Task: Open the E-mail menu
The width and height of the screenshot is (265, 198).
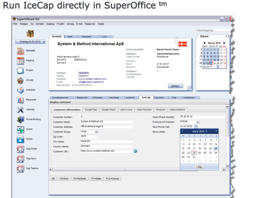Action: [x=79, y=24]
